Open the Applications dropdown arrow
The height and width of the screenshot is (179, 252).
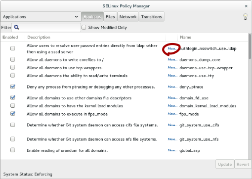(x=76, y=17)
